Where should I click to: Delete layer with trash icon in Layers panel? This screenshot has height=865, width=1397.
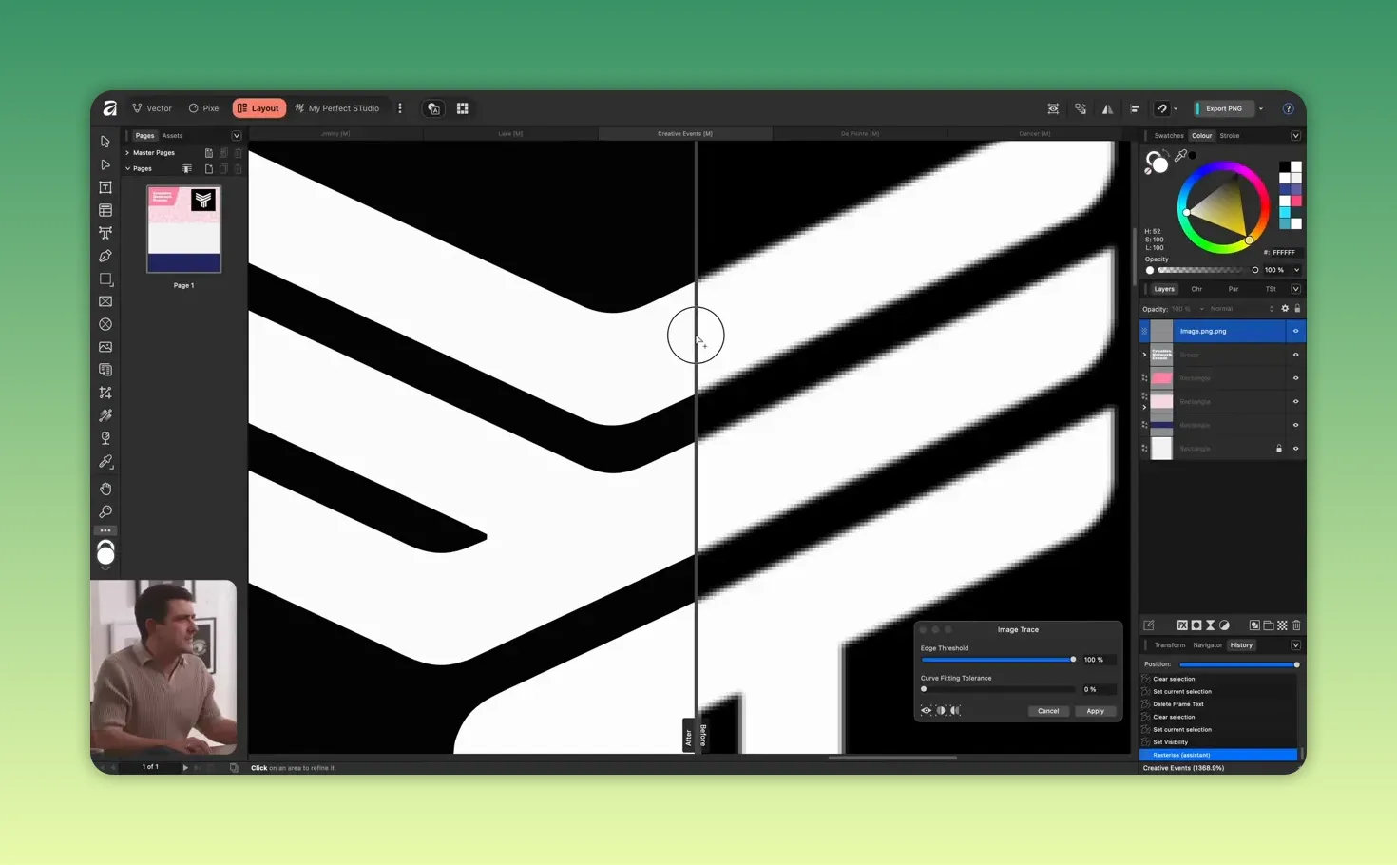point(1296,625)
